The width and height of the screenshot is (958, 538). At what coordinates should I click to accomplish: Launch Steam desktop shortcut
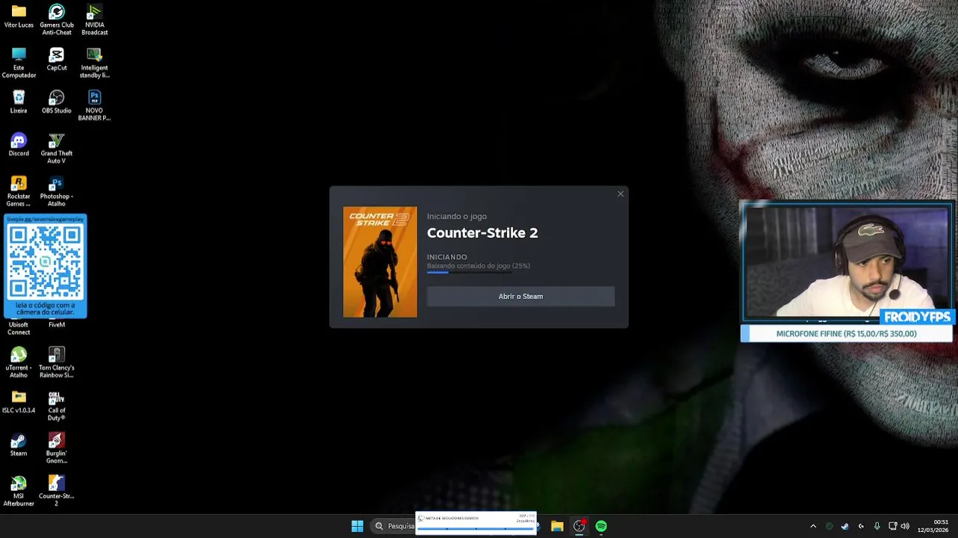19,444
